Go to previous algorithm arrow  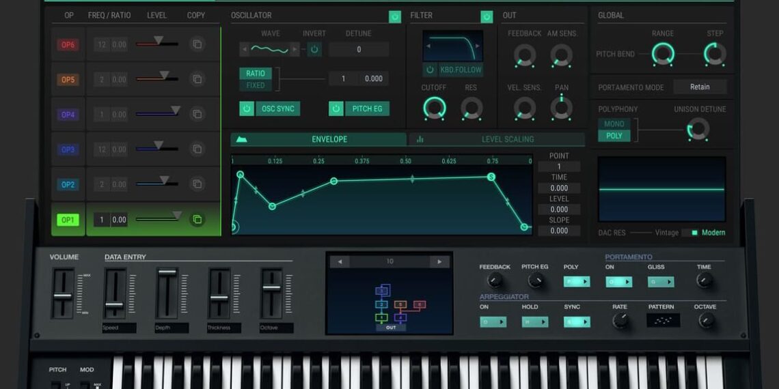340,261
